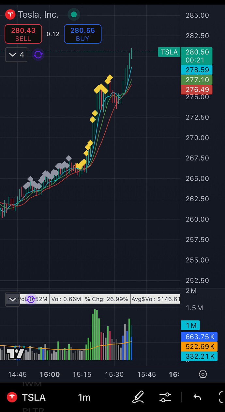Image resolution: width=225 pixels, height=412 pixels.
Task: Tap the TradingView logo watermark
Action: click(15, 354)
